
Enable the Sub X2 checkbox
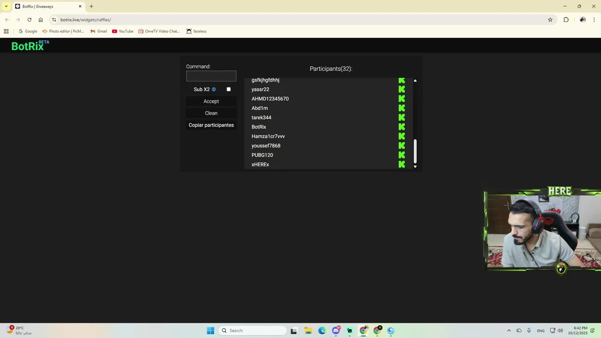[229, 89]
